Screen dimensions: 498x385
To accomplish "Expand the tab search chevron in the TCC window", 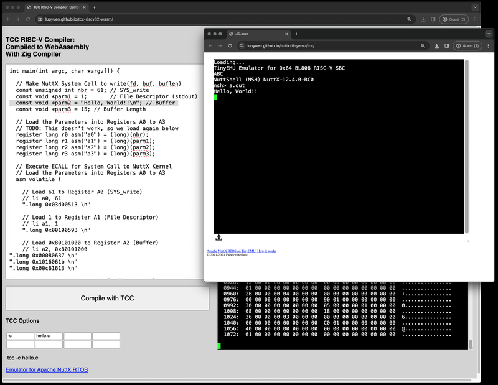I will point(476,7).
